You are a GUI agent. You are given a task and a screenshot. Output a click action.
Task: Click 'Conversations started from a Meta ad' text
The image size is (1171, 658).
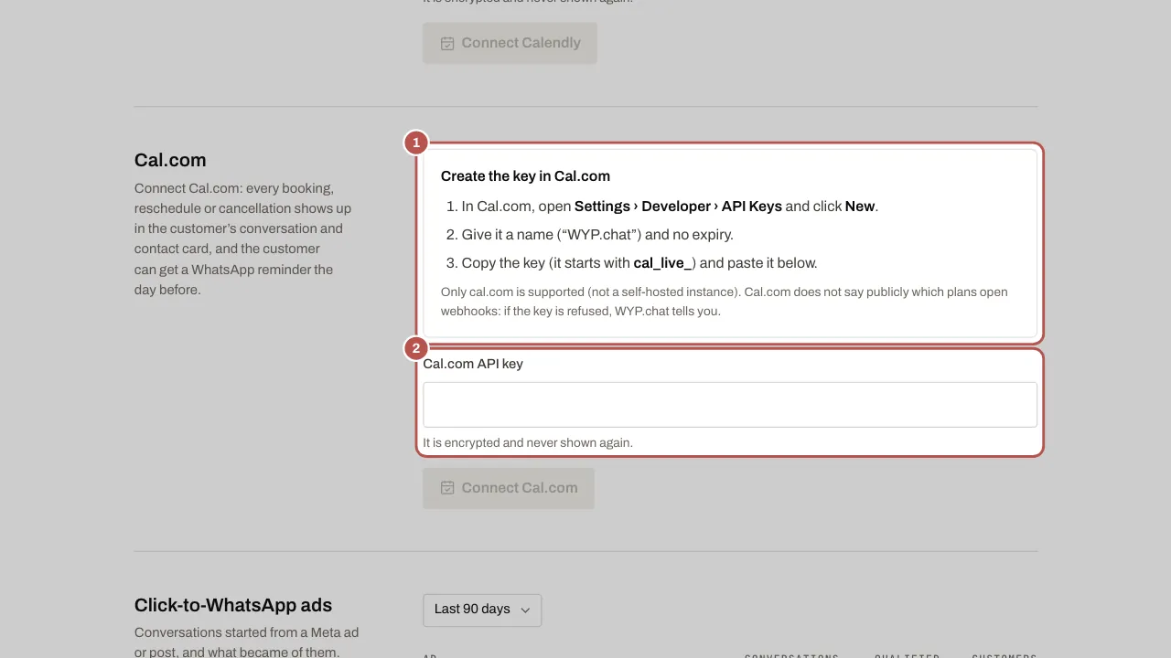246,642
